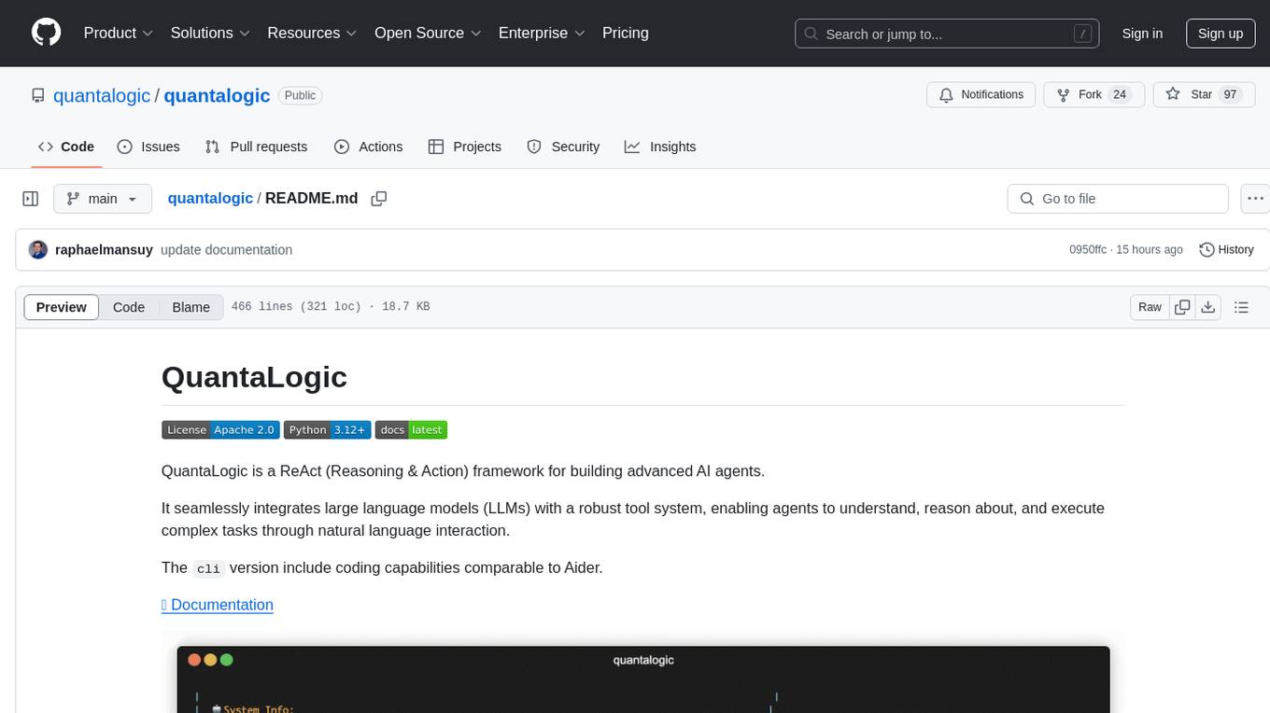Screen dimensions: 1270x713
Task: Expand the Resources menu
Action: coord(312,33)
